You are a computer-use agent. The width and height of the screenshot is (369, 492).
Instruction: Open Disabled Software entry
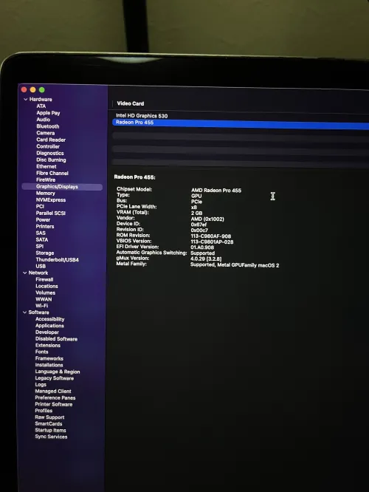[x=56, y=339]
